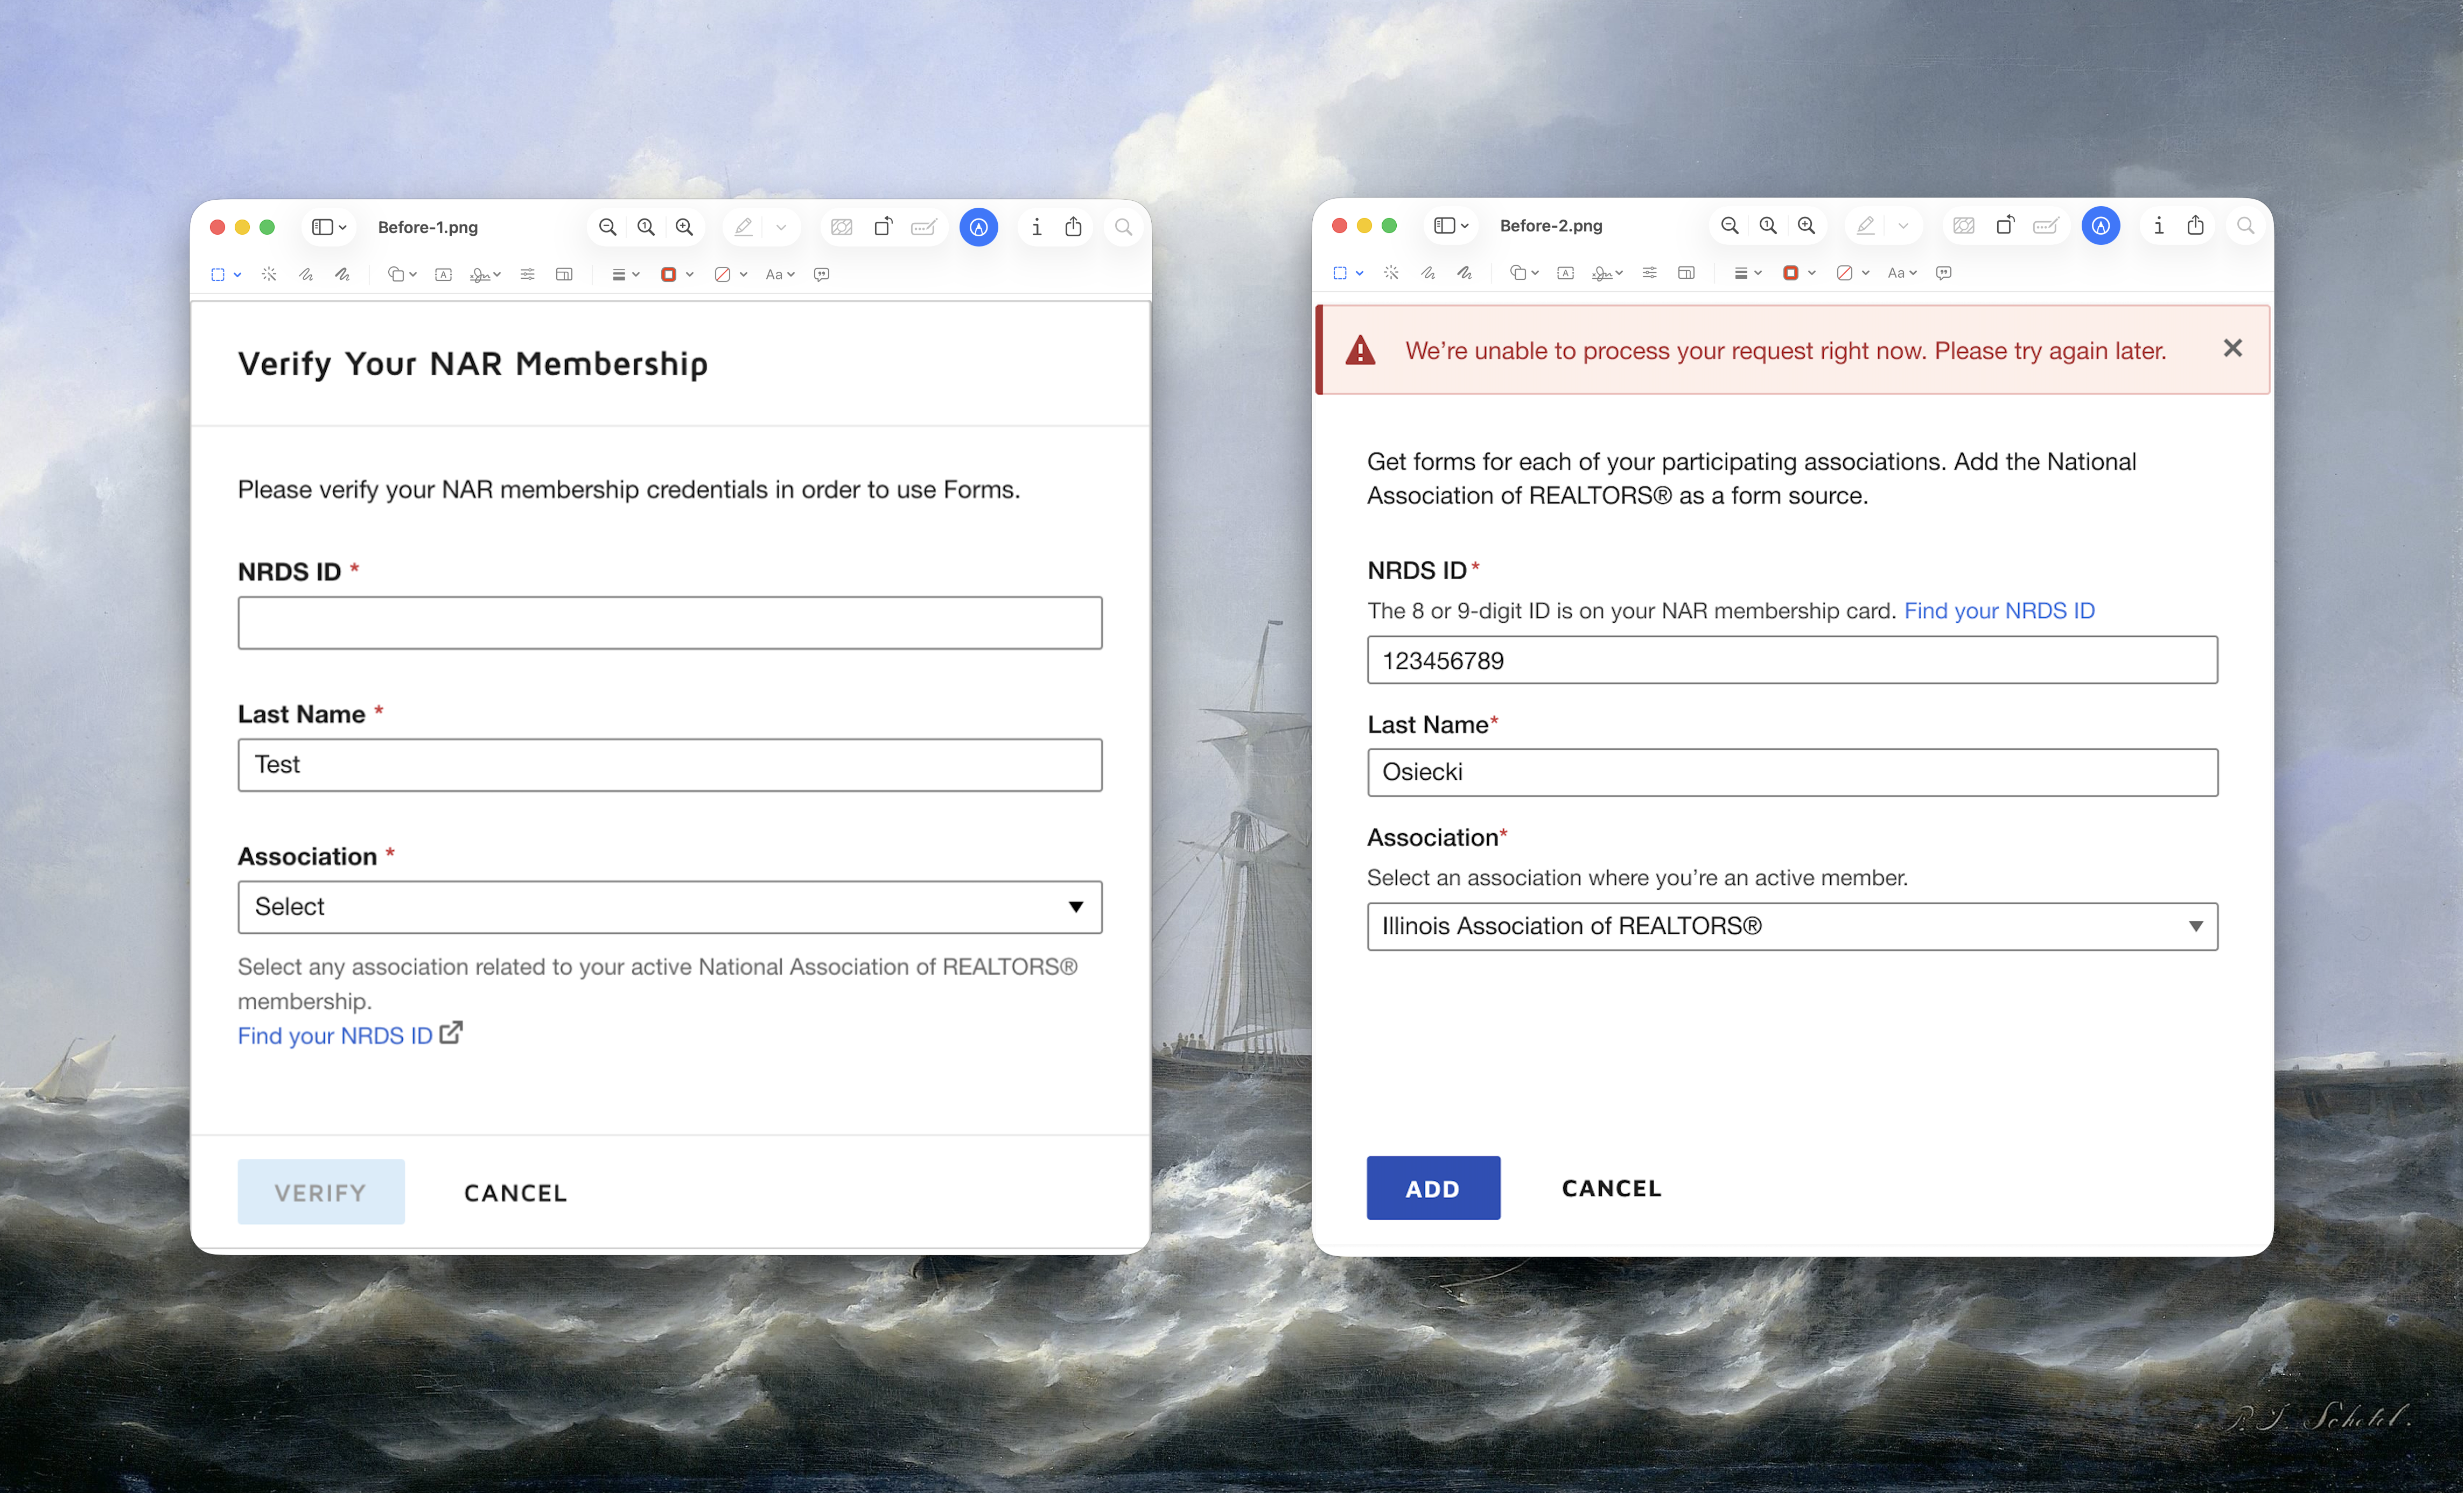Viewport: 2464px width, 1493px height.
Task: Zoom out in the Before-2.png window
Action: (x=1729, y=226)
